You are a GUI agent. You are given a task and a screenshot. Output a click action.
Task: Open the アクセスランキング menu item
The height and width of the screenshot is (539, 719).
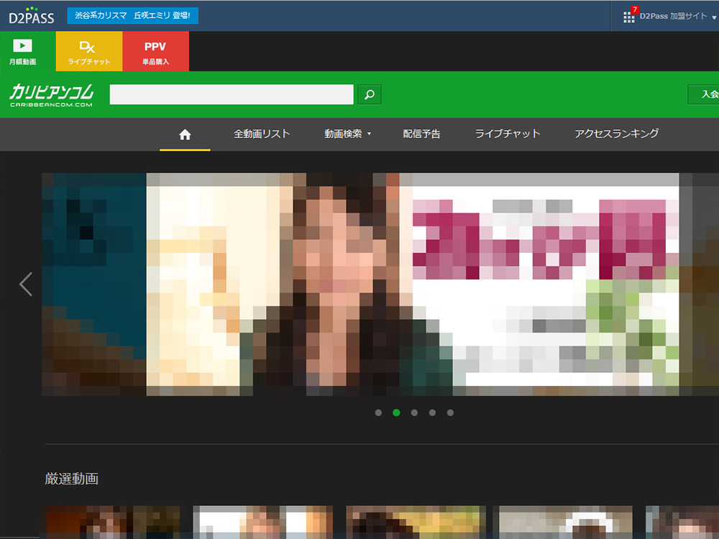tap(616, 134)
